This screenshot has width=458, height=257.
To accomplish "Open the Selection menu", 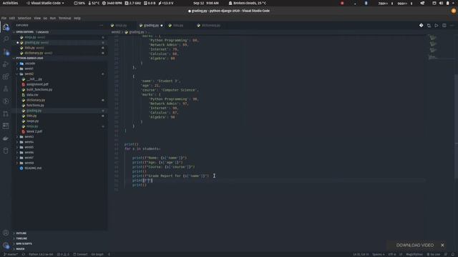I will coord(24,18).
